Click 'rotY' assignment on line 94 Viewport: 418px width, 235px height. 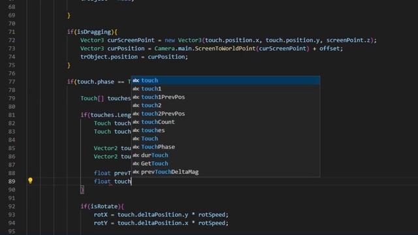[101, 223]
